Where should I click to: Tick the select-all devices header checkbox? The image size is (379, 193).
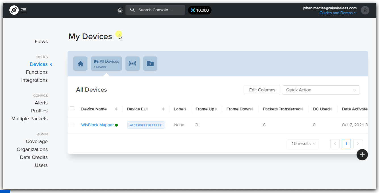pyautogui.click(x=72, y=109)
